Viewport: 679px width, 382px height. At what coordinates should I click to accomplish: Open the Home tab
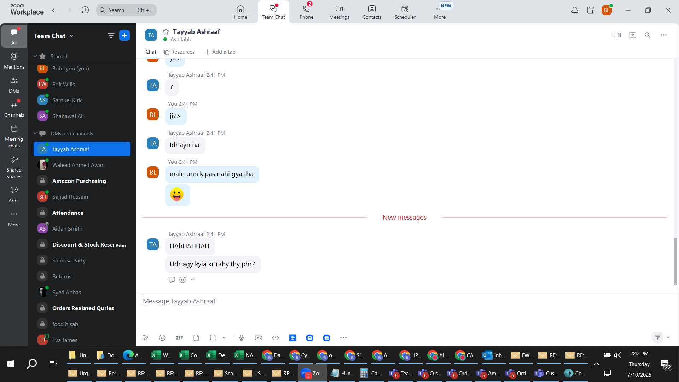[x=240, y=12]
